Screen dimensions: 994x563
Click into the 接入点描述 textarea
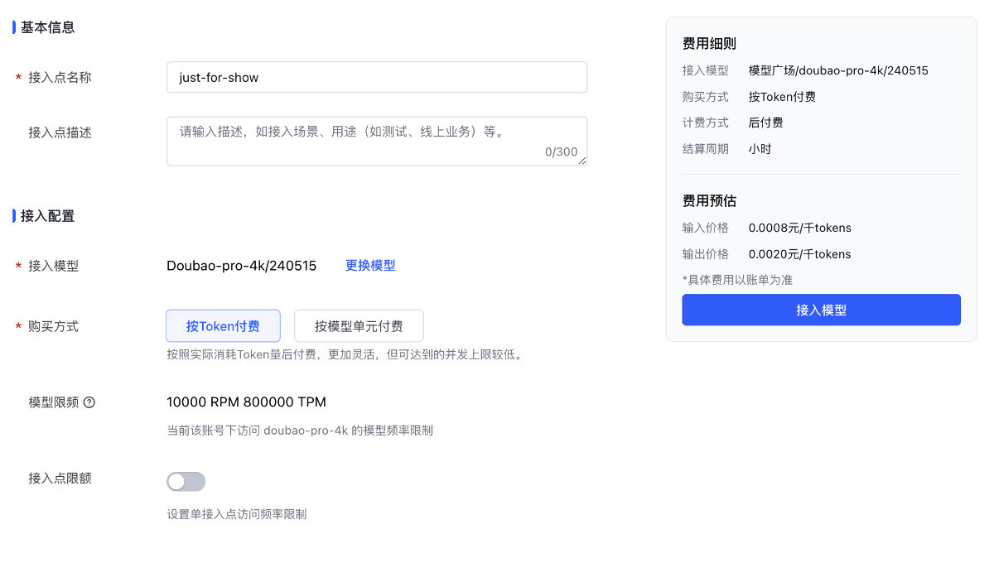click(x=377, y=141)
